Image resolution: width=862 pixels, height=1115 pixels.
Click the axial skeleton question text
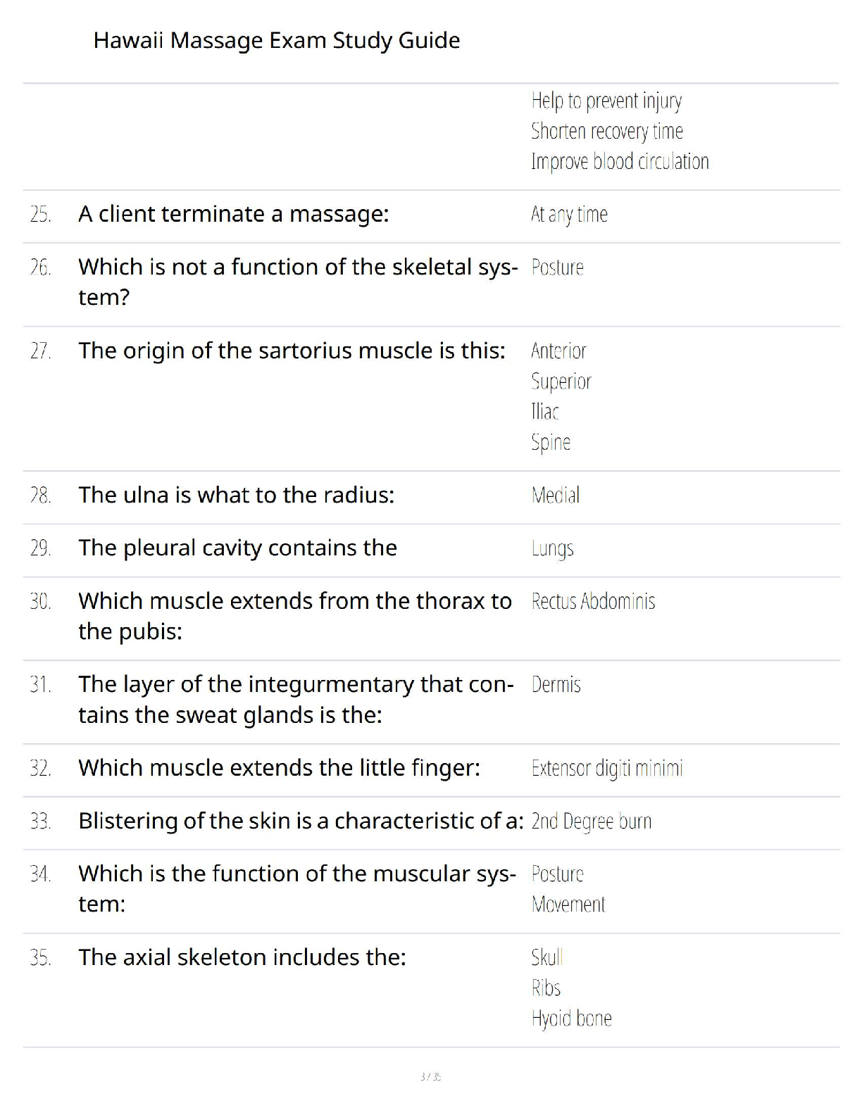242,958
